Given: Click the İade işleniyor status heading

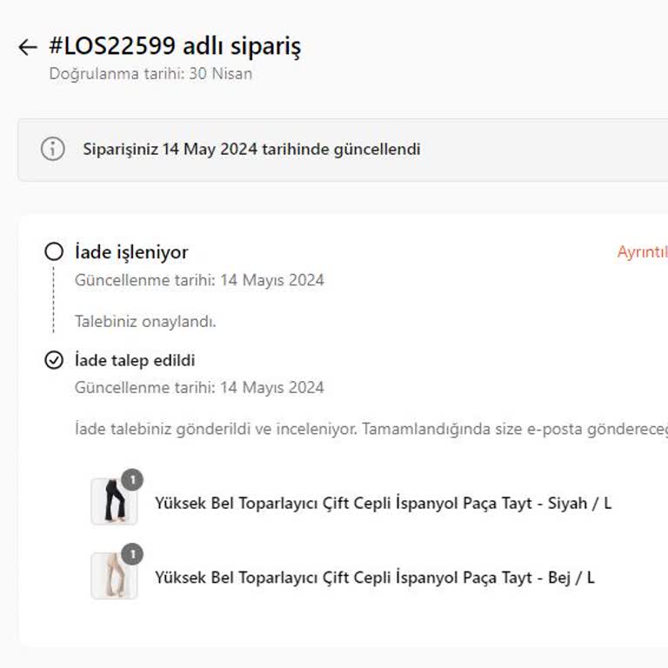Looking at the screenshot, I should pyautogui.click(x=131, y=252).
